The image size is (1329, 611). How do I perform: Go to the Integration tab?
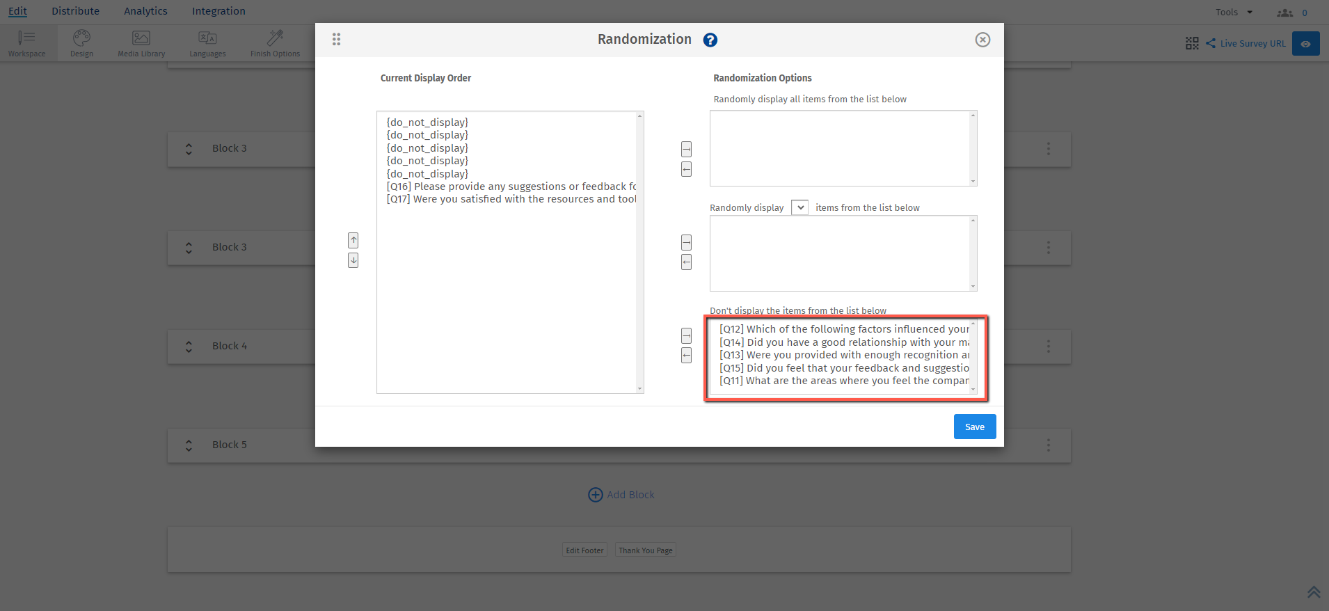[x=218, y=11]
